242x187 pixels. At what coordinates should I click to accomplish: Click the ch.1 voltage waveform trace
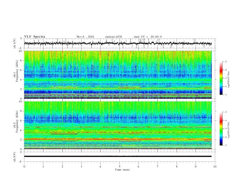click(x=118, y=43)
